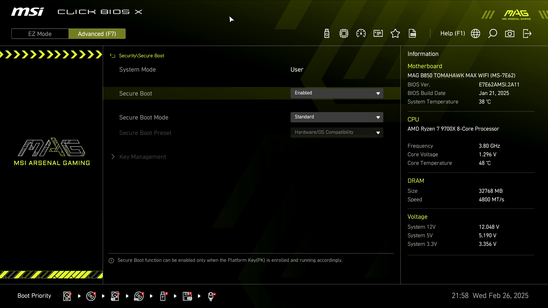This screenshot has height=308, width=548.
Task: Select the network boot priority icon
Action: click(x=211, y=296)
